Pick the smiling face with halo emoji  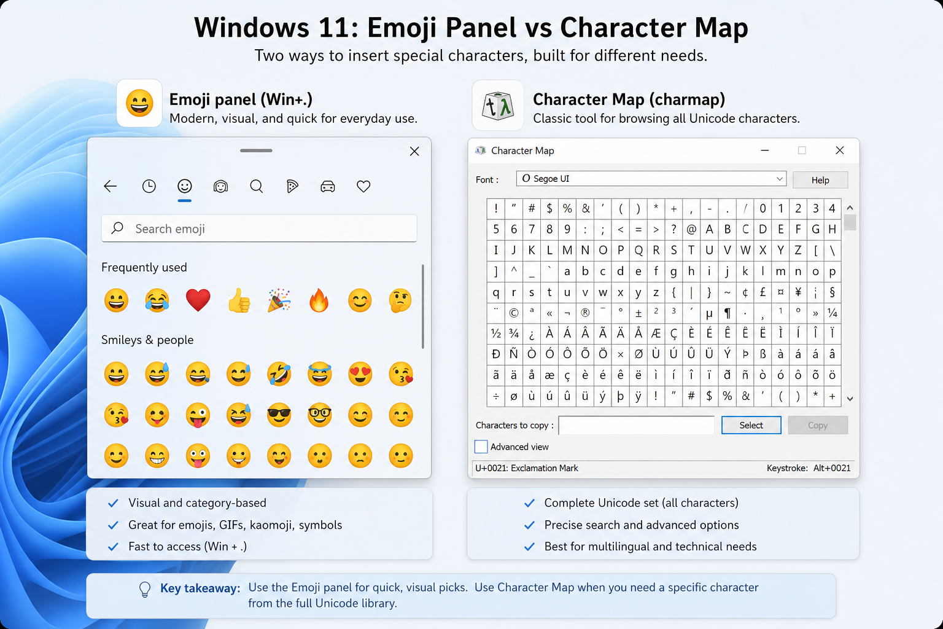point(320,373)
